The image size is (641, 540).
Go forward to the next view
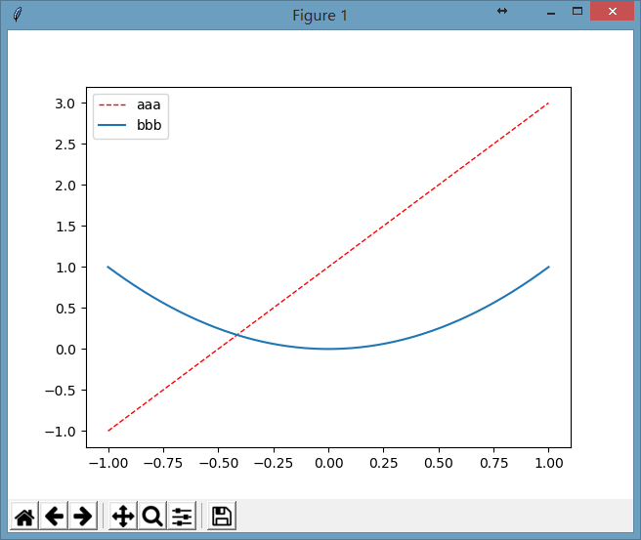pyautogui.click(x=83, y=516)
